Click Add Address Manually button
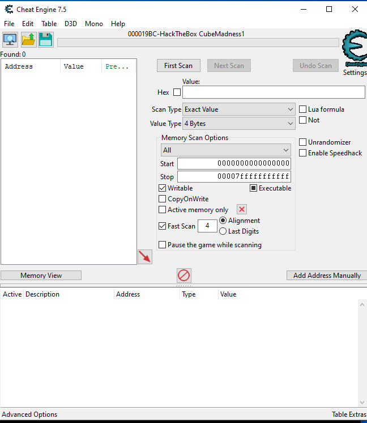Viewport: 367px width, 423px height. point(327,276)
